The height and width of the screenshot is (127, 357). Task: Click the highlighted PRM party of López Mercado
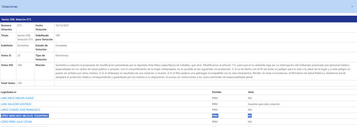pos(215,116)
